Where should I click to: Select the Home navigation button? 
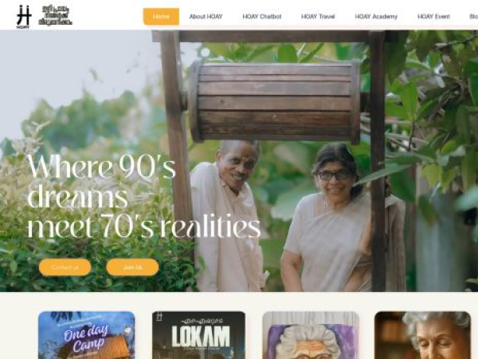(161, 17)
